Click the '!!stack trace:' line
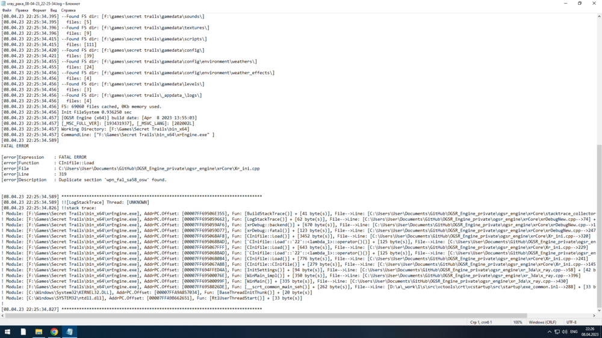 [x=49, y=208]
